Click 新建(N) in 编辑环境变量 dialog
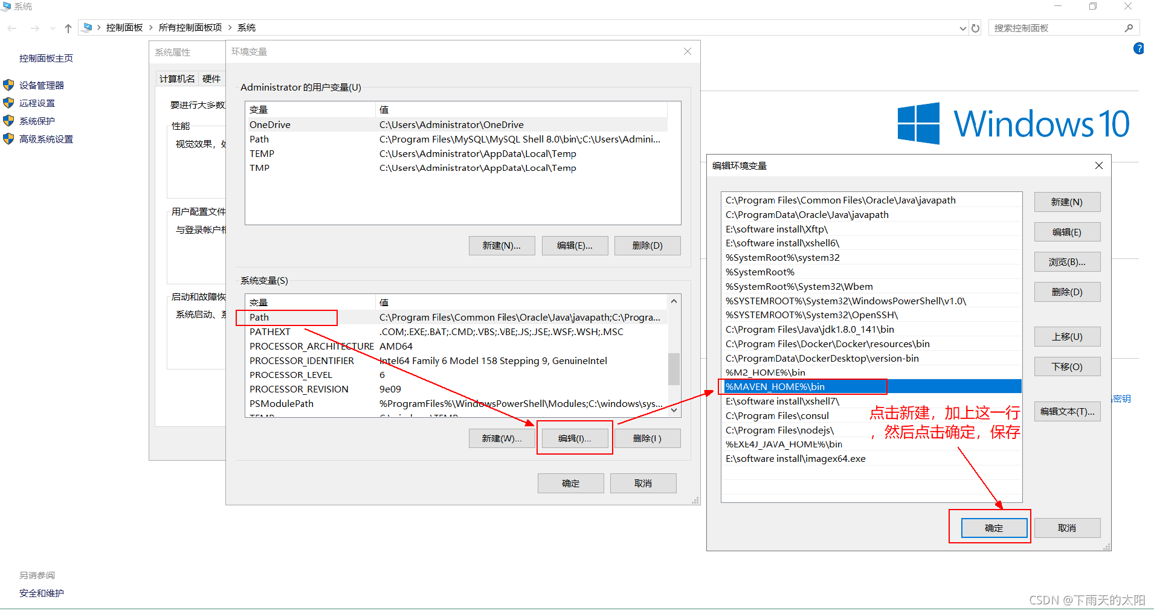Screen dimensions: 1154x611 [x=1067, y=202]
